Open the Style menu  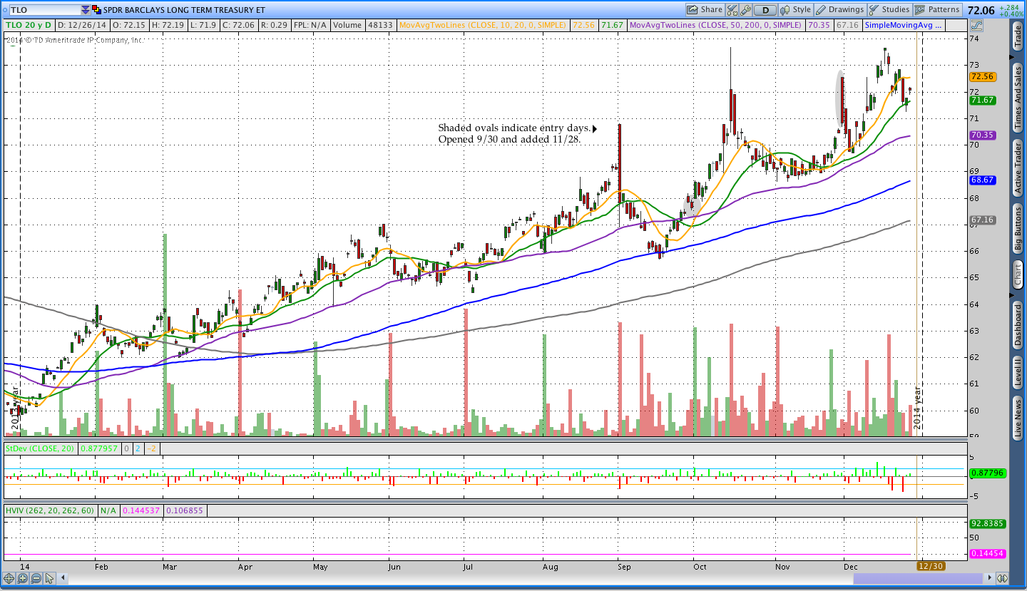pos(796,10)
